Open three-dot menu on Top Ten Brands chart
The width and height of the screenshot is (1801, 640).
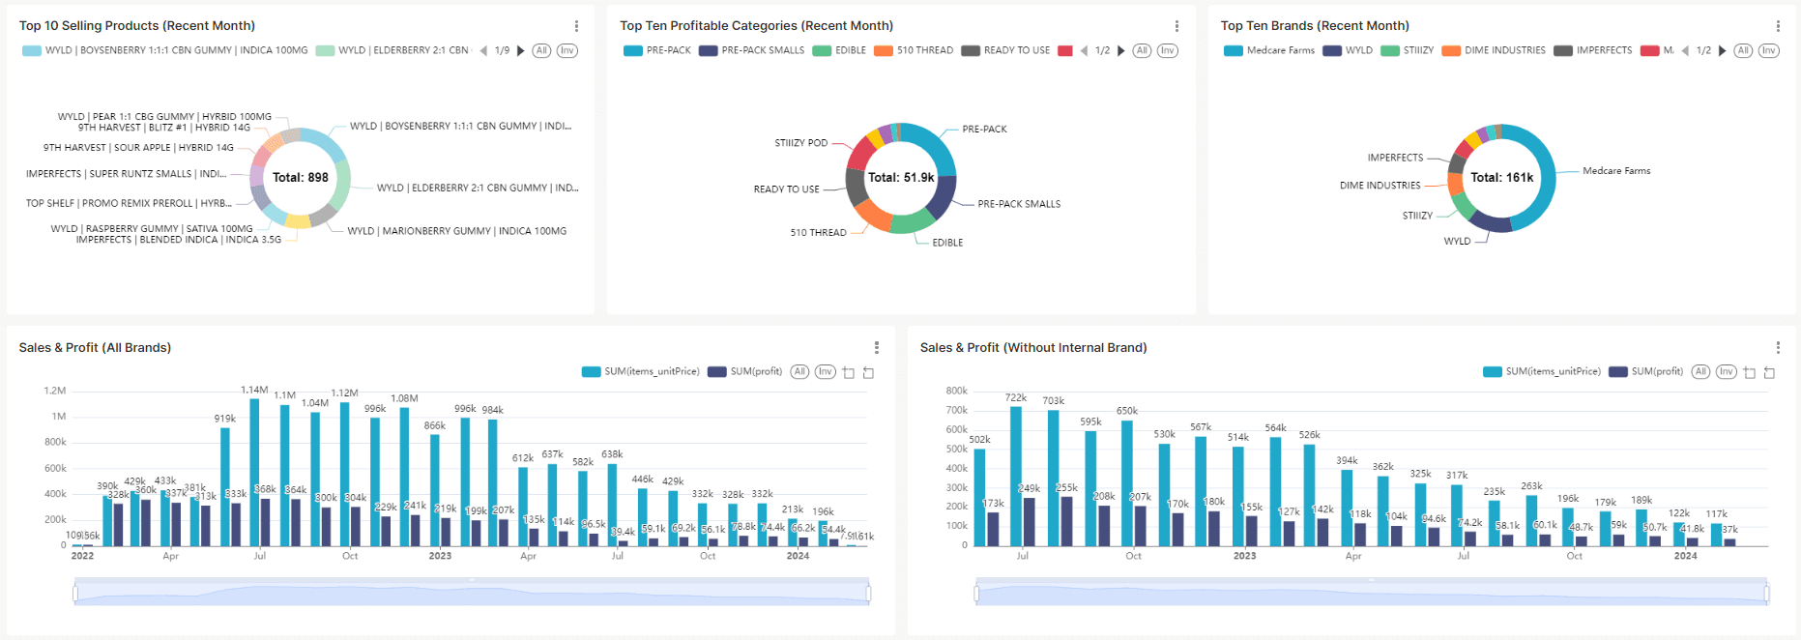[x=1777, y=26]
